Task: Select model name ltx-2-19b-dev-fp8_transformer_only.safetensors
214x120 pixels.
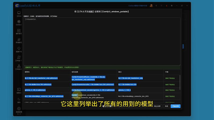Action: point(41,78)
